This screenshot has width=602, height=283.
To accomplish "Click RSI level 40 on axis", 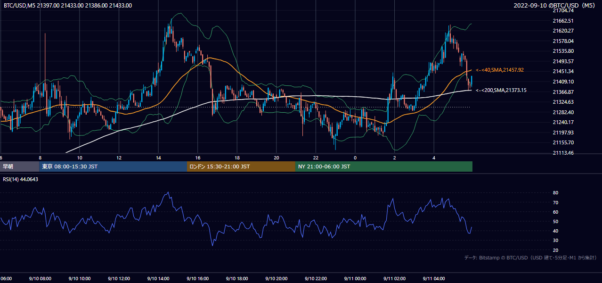I will pos(555,231).
